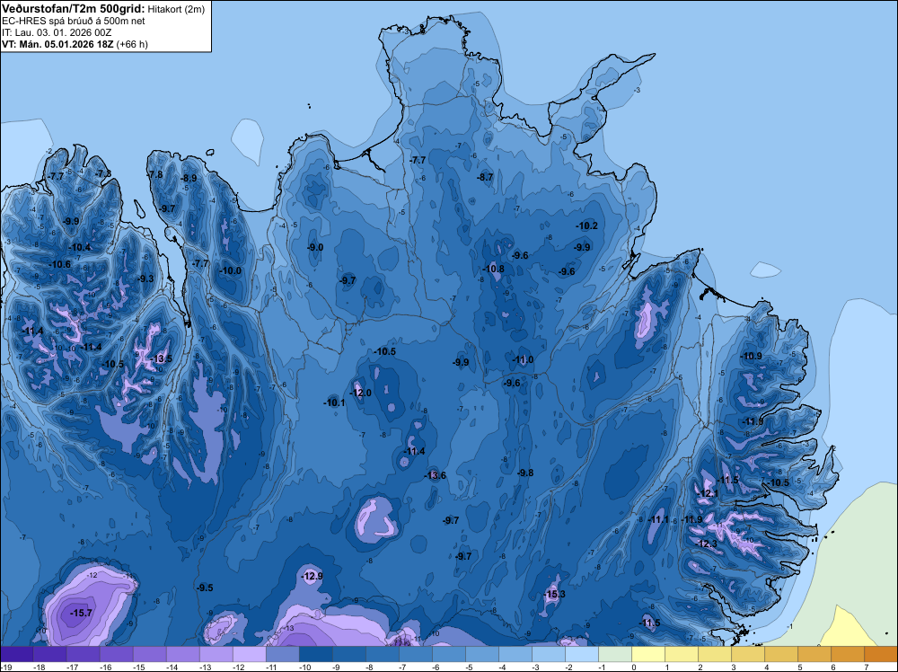Pick the pale green legend swatch labeled -1
Screen dimensions: 898x672
pyautogui.click(x=614, y=654)
